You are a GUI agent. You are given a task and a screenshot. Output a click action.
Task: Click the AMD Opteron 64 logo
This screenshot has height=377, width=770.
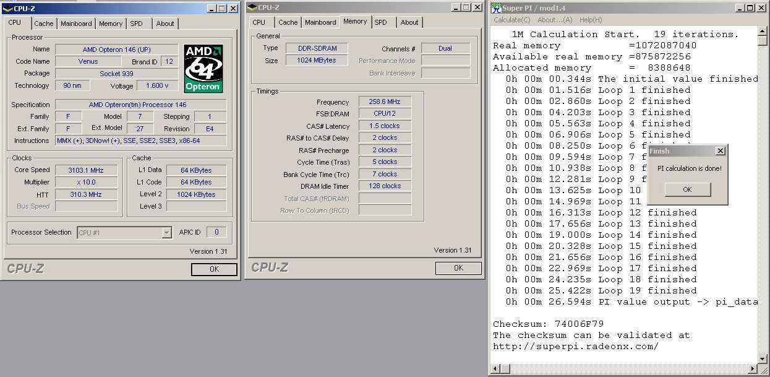coord(203,68)
